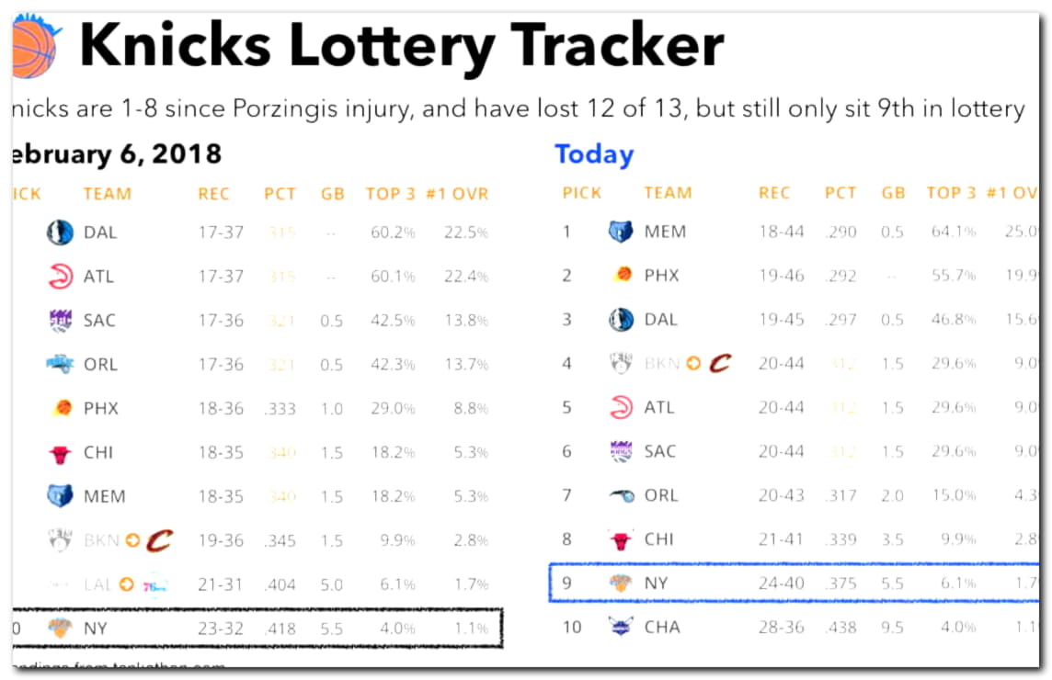Image resolution: width=1052 pixels, height=680 pixels.
Task: Select the TEAM header in February table
Action: point(108,194)
